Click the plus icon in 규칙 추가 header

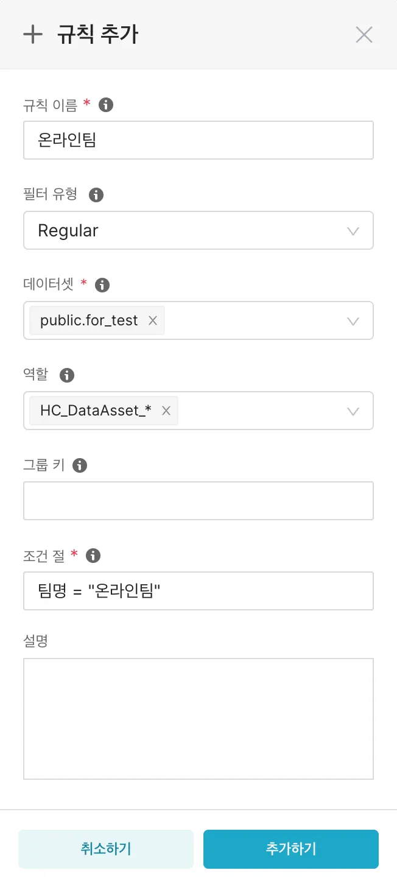(x=32, y=35)
